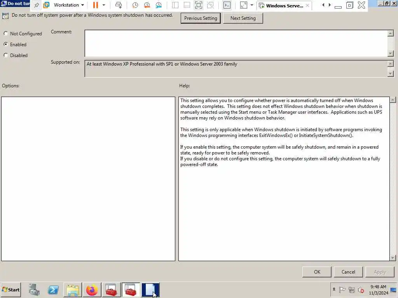Close the Windows Server VM tab
The image size is (398, 298).
(x=307, y=5)
